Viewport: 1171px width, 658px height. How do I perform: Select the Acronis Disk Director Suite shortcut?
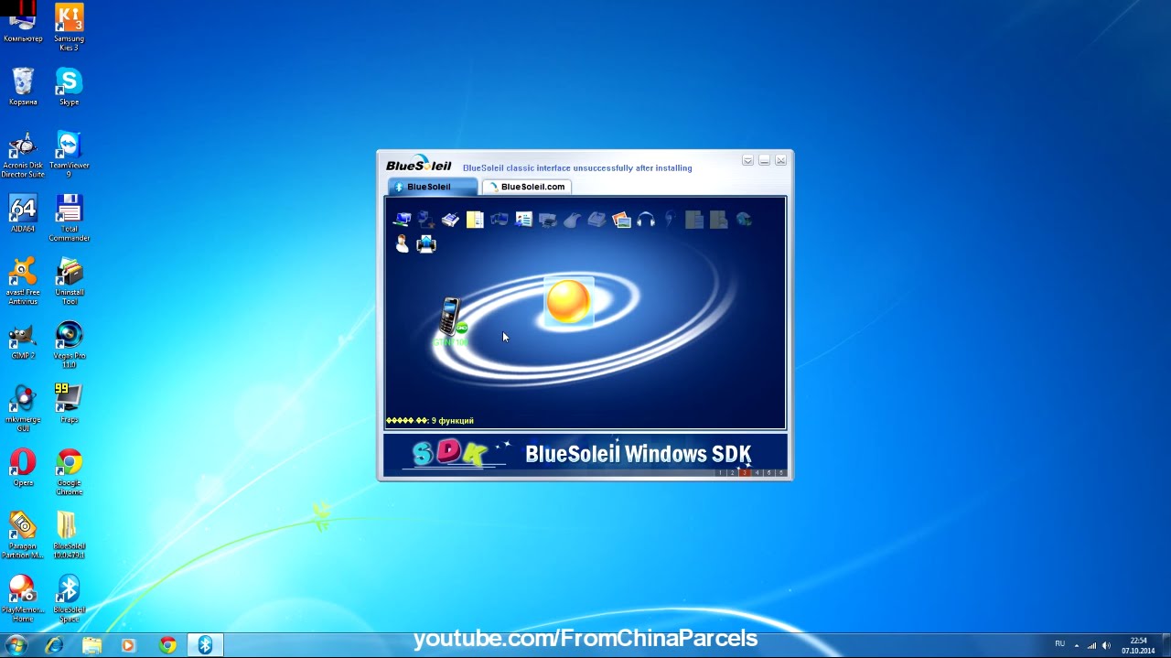click(23, 156)
